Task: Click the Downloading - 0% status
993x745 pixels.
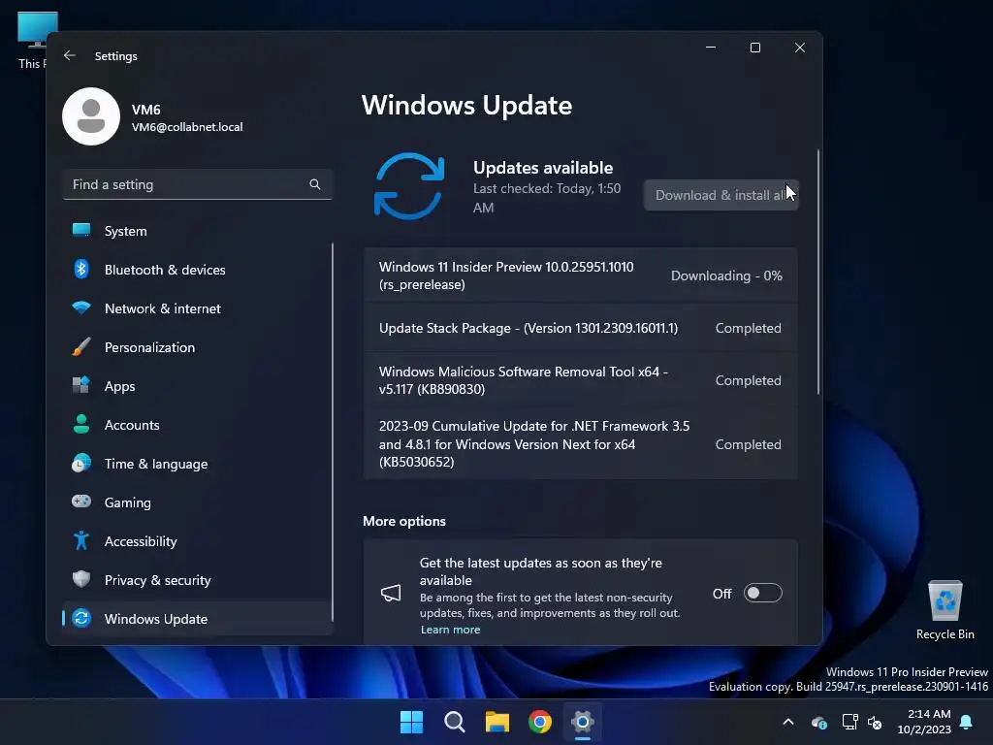Action: click(x=726, y=275)
